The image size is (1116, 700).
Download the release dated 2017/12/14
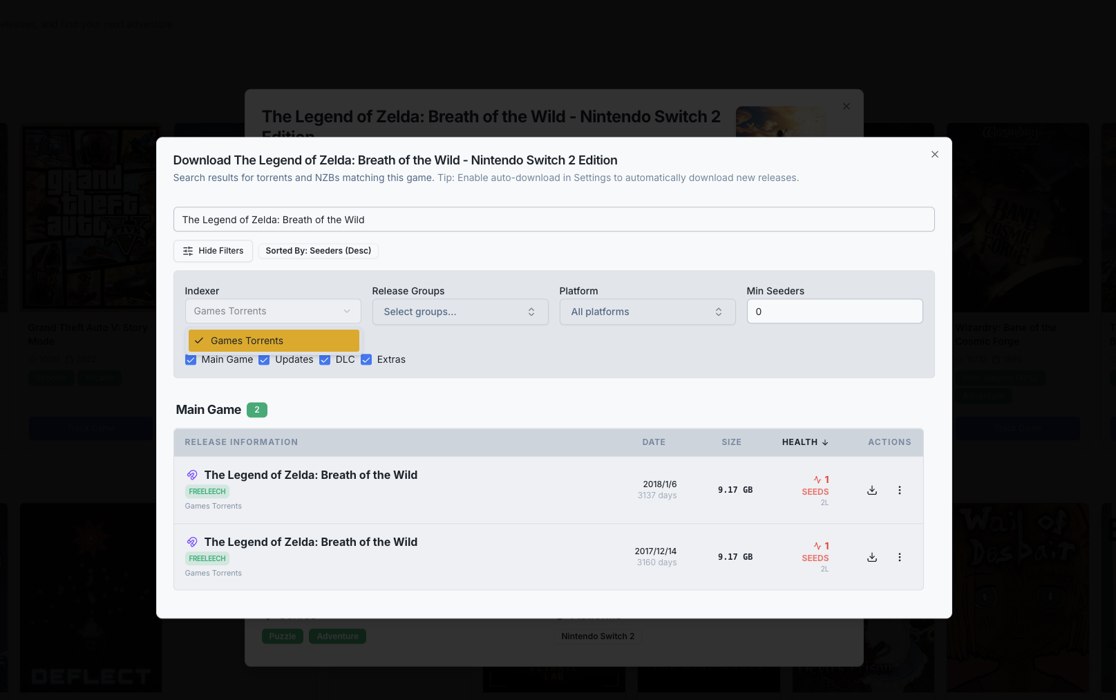click(x=872, y=558)
